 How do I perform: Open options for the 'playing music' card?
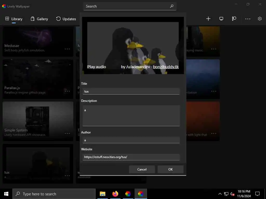pos(214,49)
